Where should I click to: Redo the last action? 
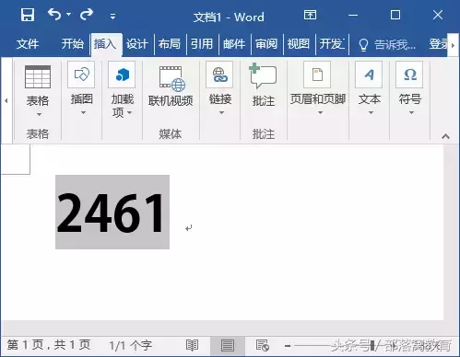click(87, 15)
